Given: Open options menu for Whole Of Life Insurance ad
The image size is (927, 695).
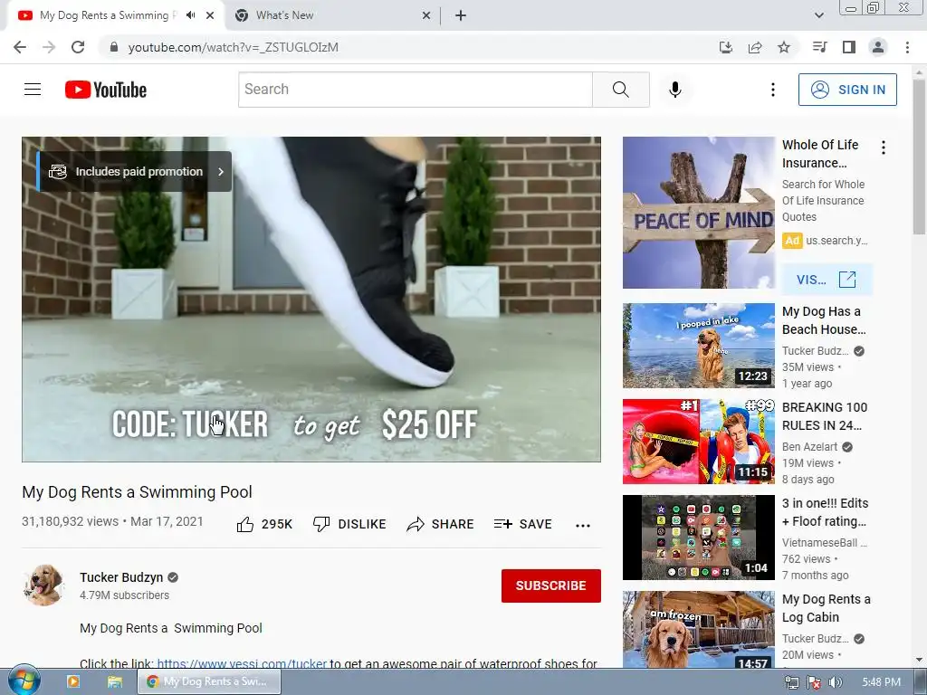Looking at the screenshot, I should coord(884,148).
